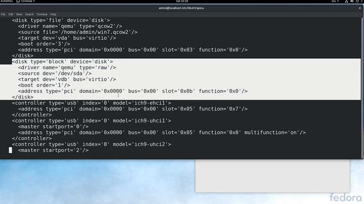Open the Terminal app menu in top bar
The height and width of the screenshot is (204, 364).
pyautogui.click(x=26, y=1)
